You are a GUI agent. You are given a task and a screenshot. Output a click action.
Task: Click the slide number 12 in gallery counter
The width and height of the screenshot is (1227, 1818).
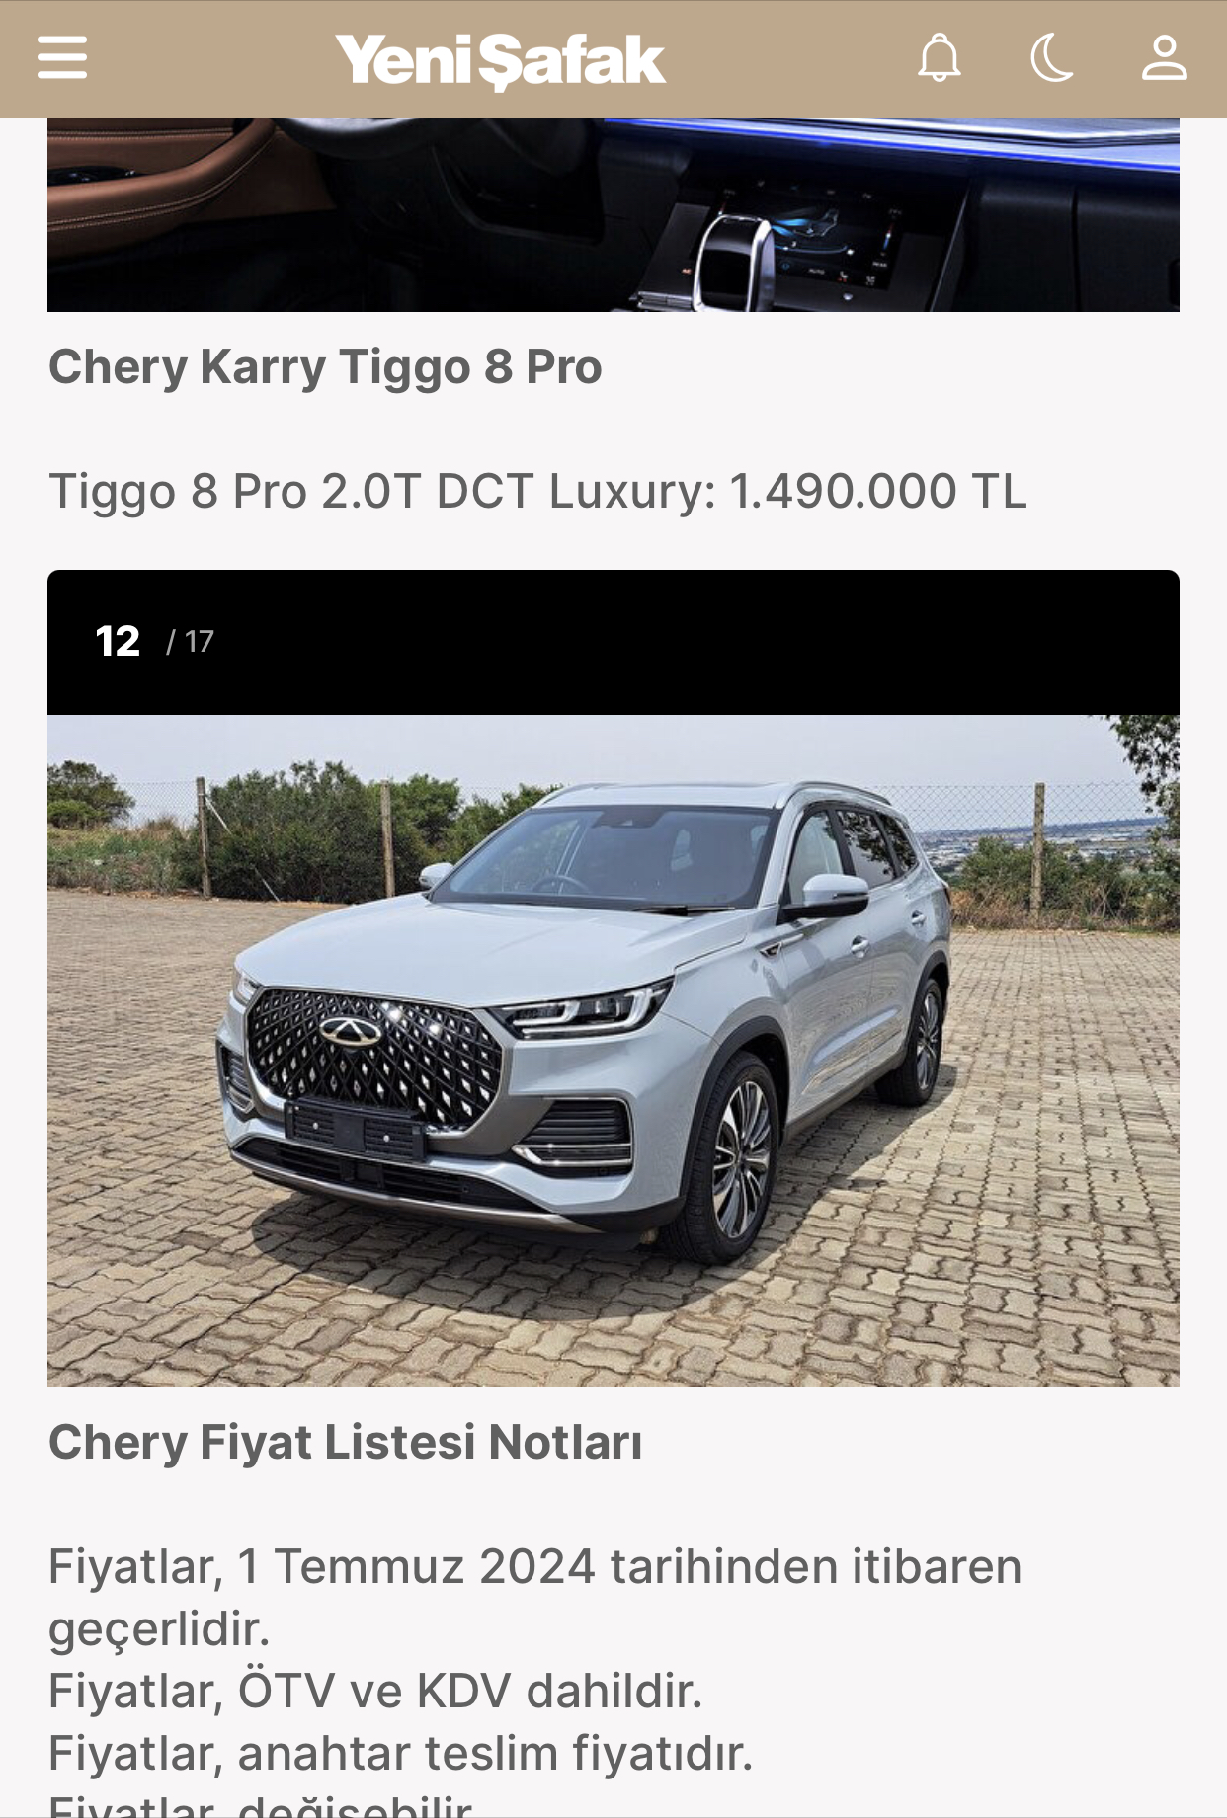[118, 641]
